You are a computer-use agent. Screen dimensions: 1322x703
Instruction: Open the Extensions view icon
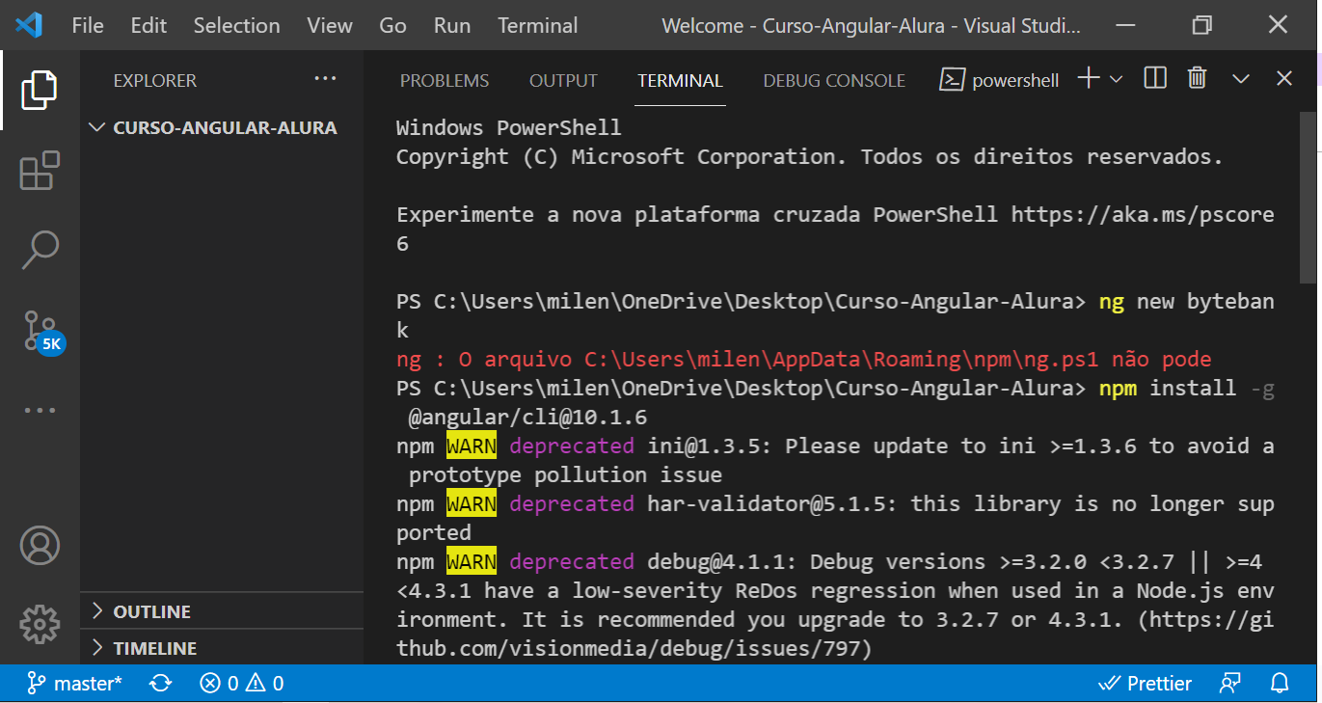40,171
